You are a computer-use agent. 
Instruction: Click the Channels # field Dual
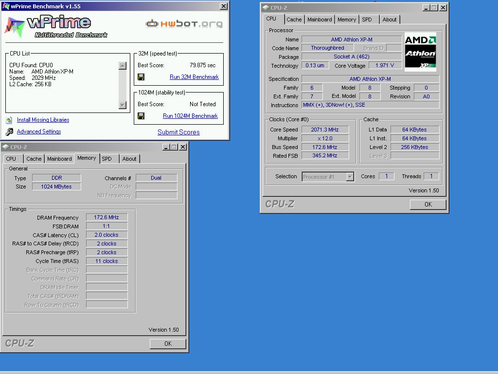coord(156,178)
